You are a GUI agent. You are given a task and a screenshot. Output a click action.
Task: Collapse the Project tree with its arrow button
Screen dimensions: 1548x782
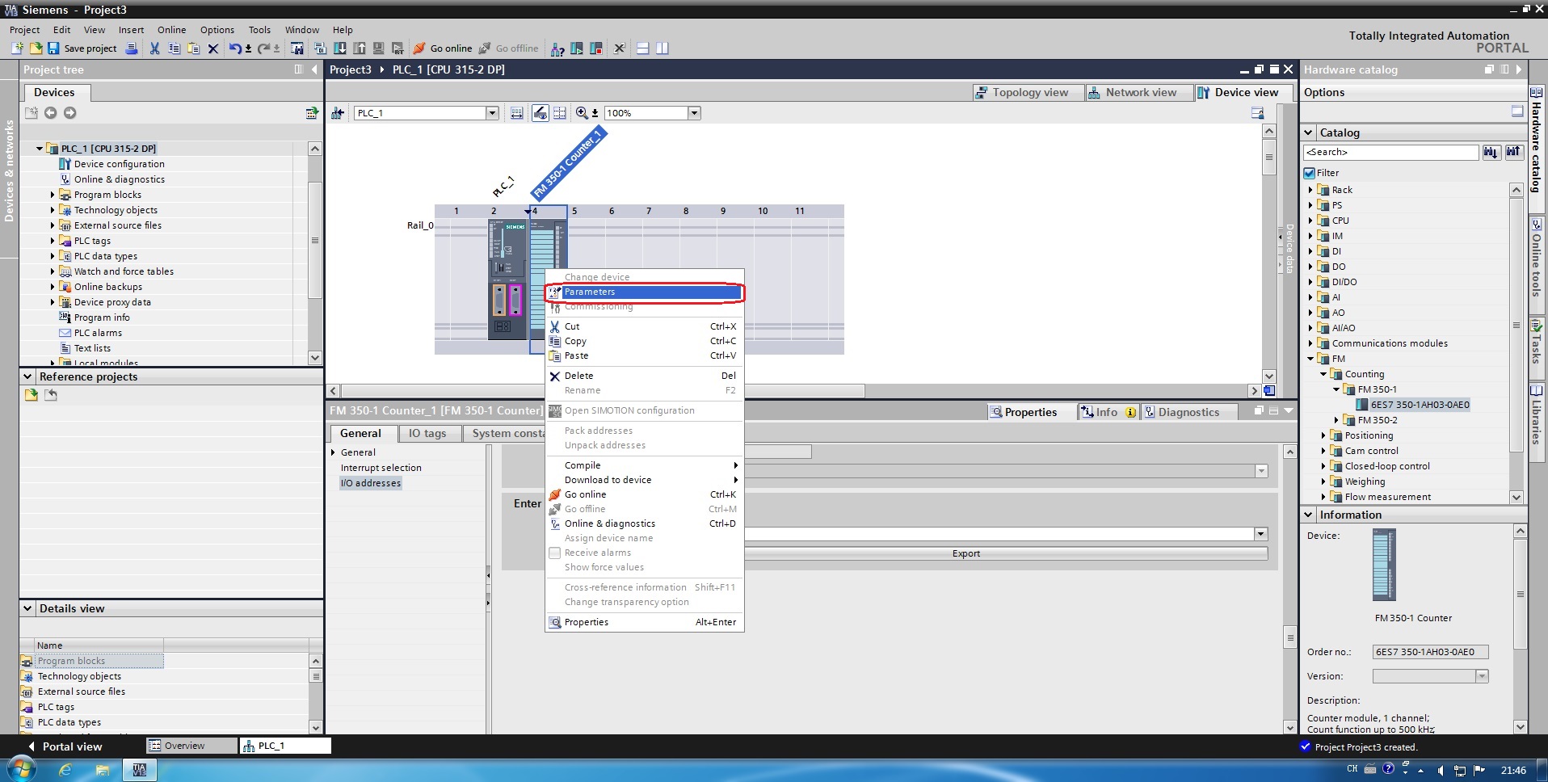tap(314, 69)
